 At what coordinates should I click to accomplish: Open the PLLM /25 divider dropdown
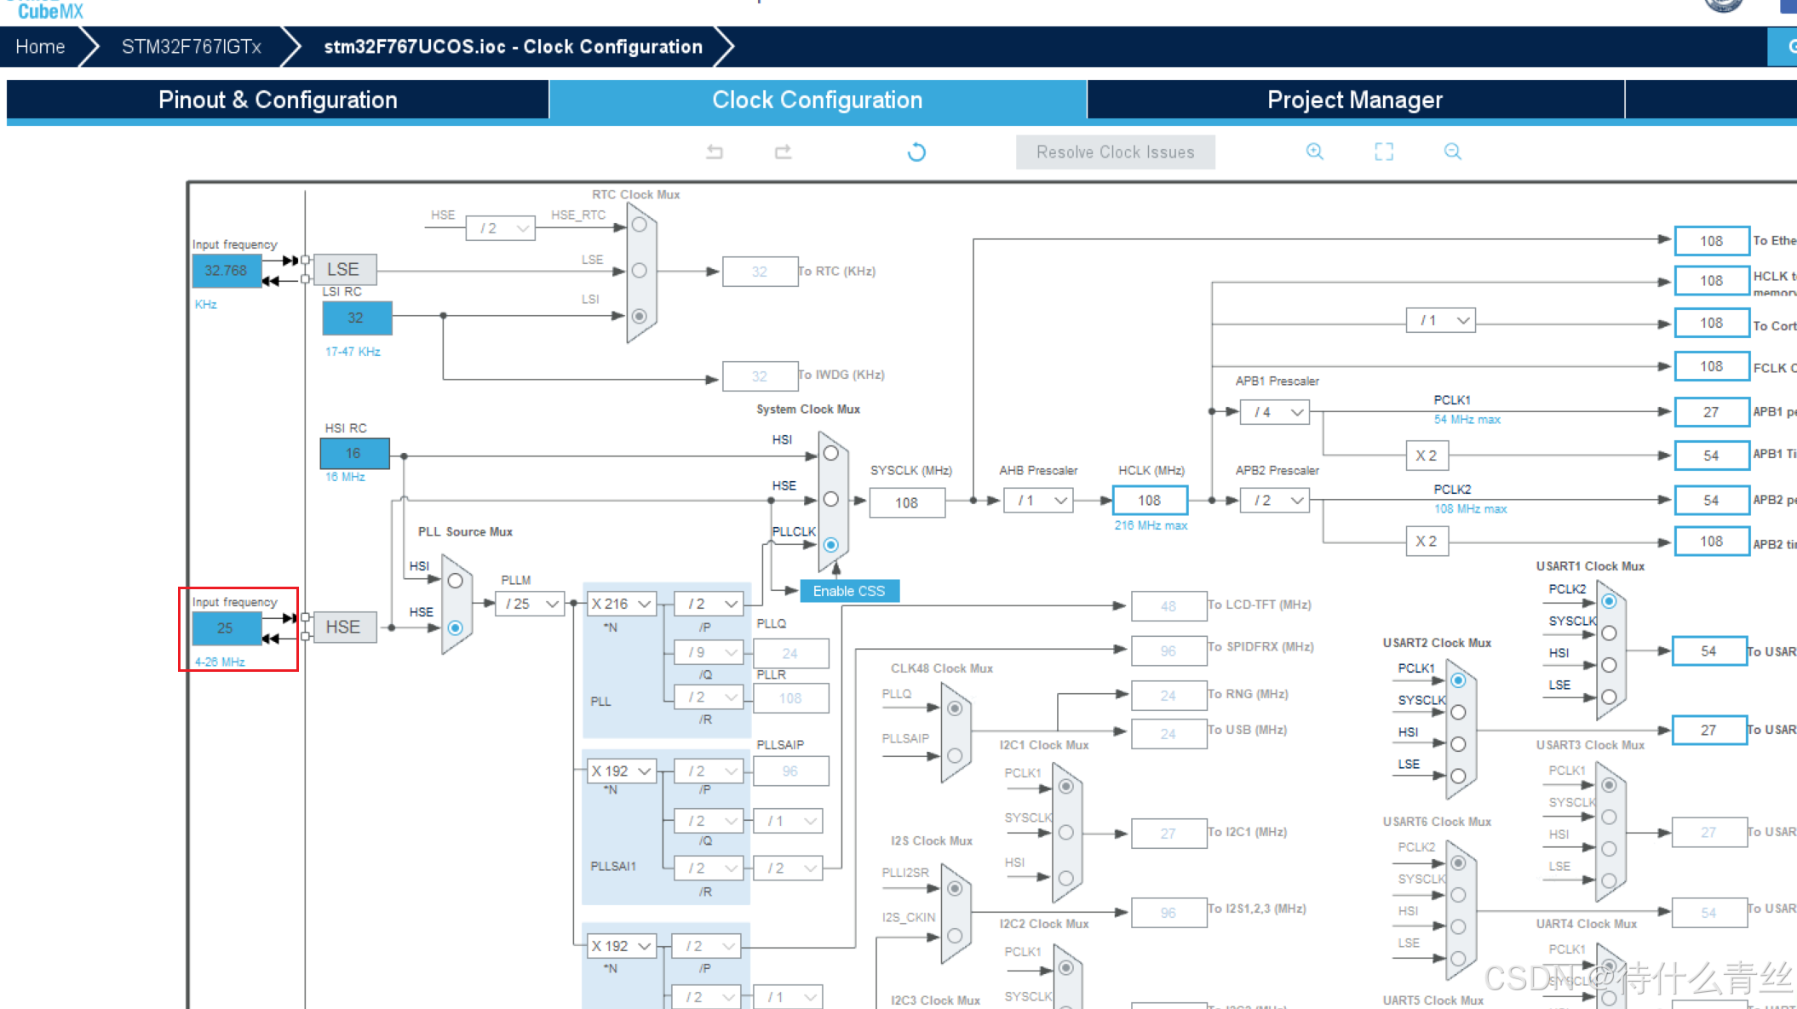(530, 604)
